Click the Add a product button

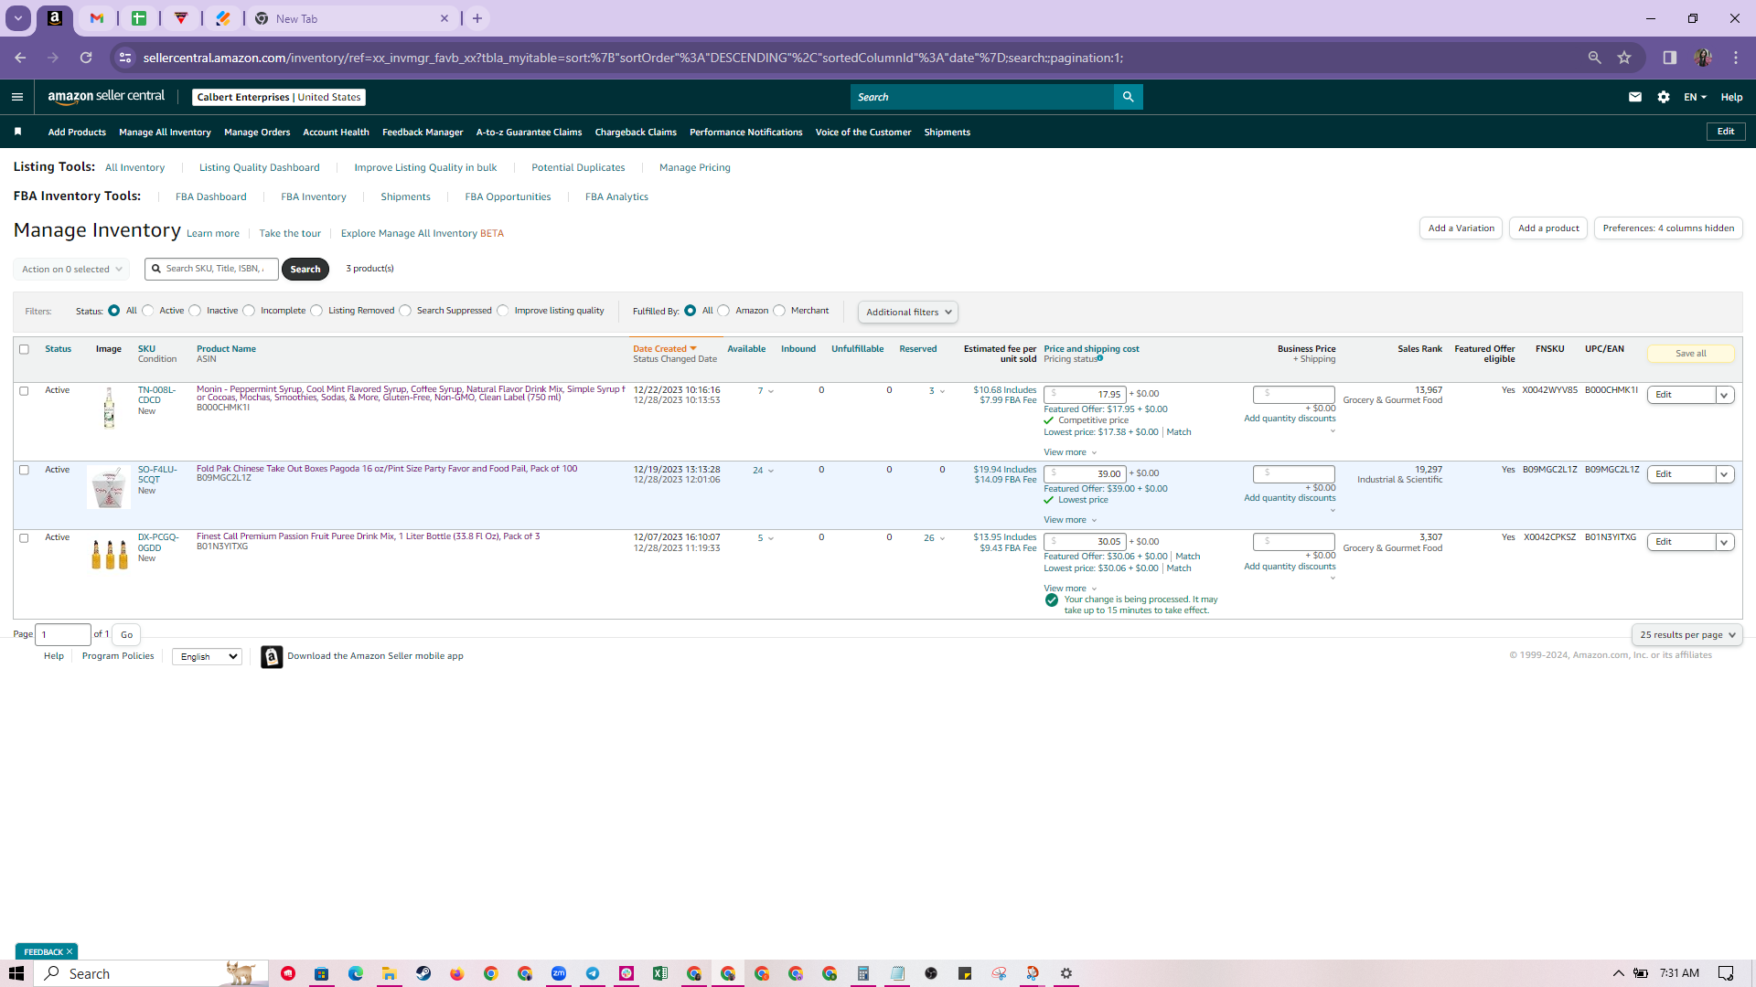point(1548,228)
